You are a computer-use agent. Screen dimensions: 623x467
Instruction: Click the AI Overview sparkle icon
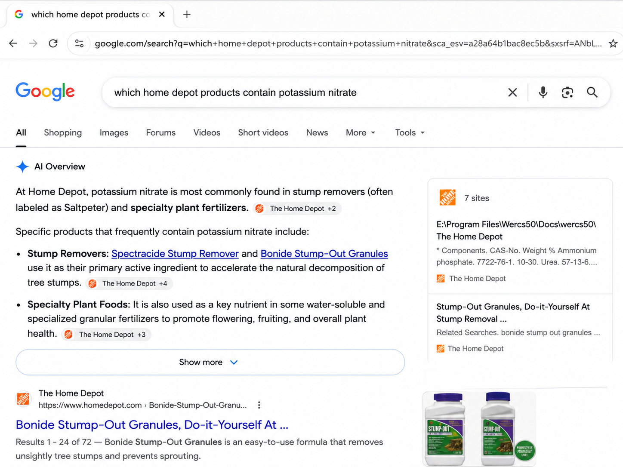(x=22, y=166)
